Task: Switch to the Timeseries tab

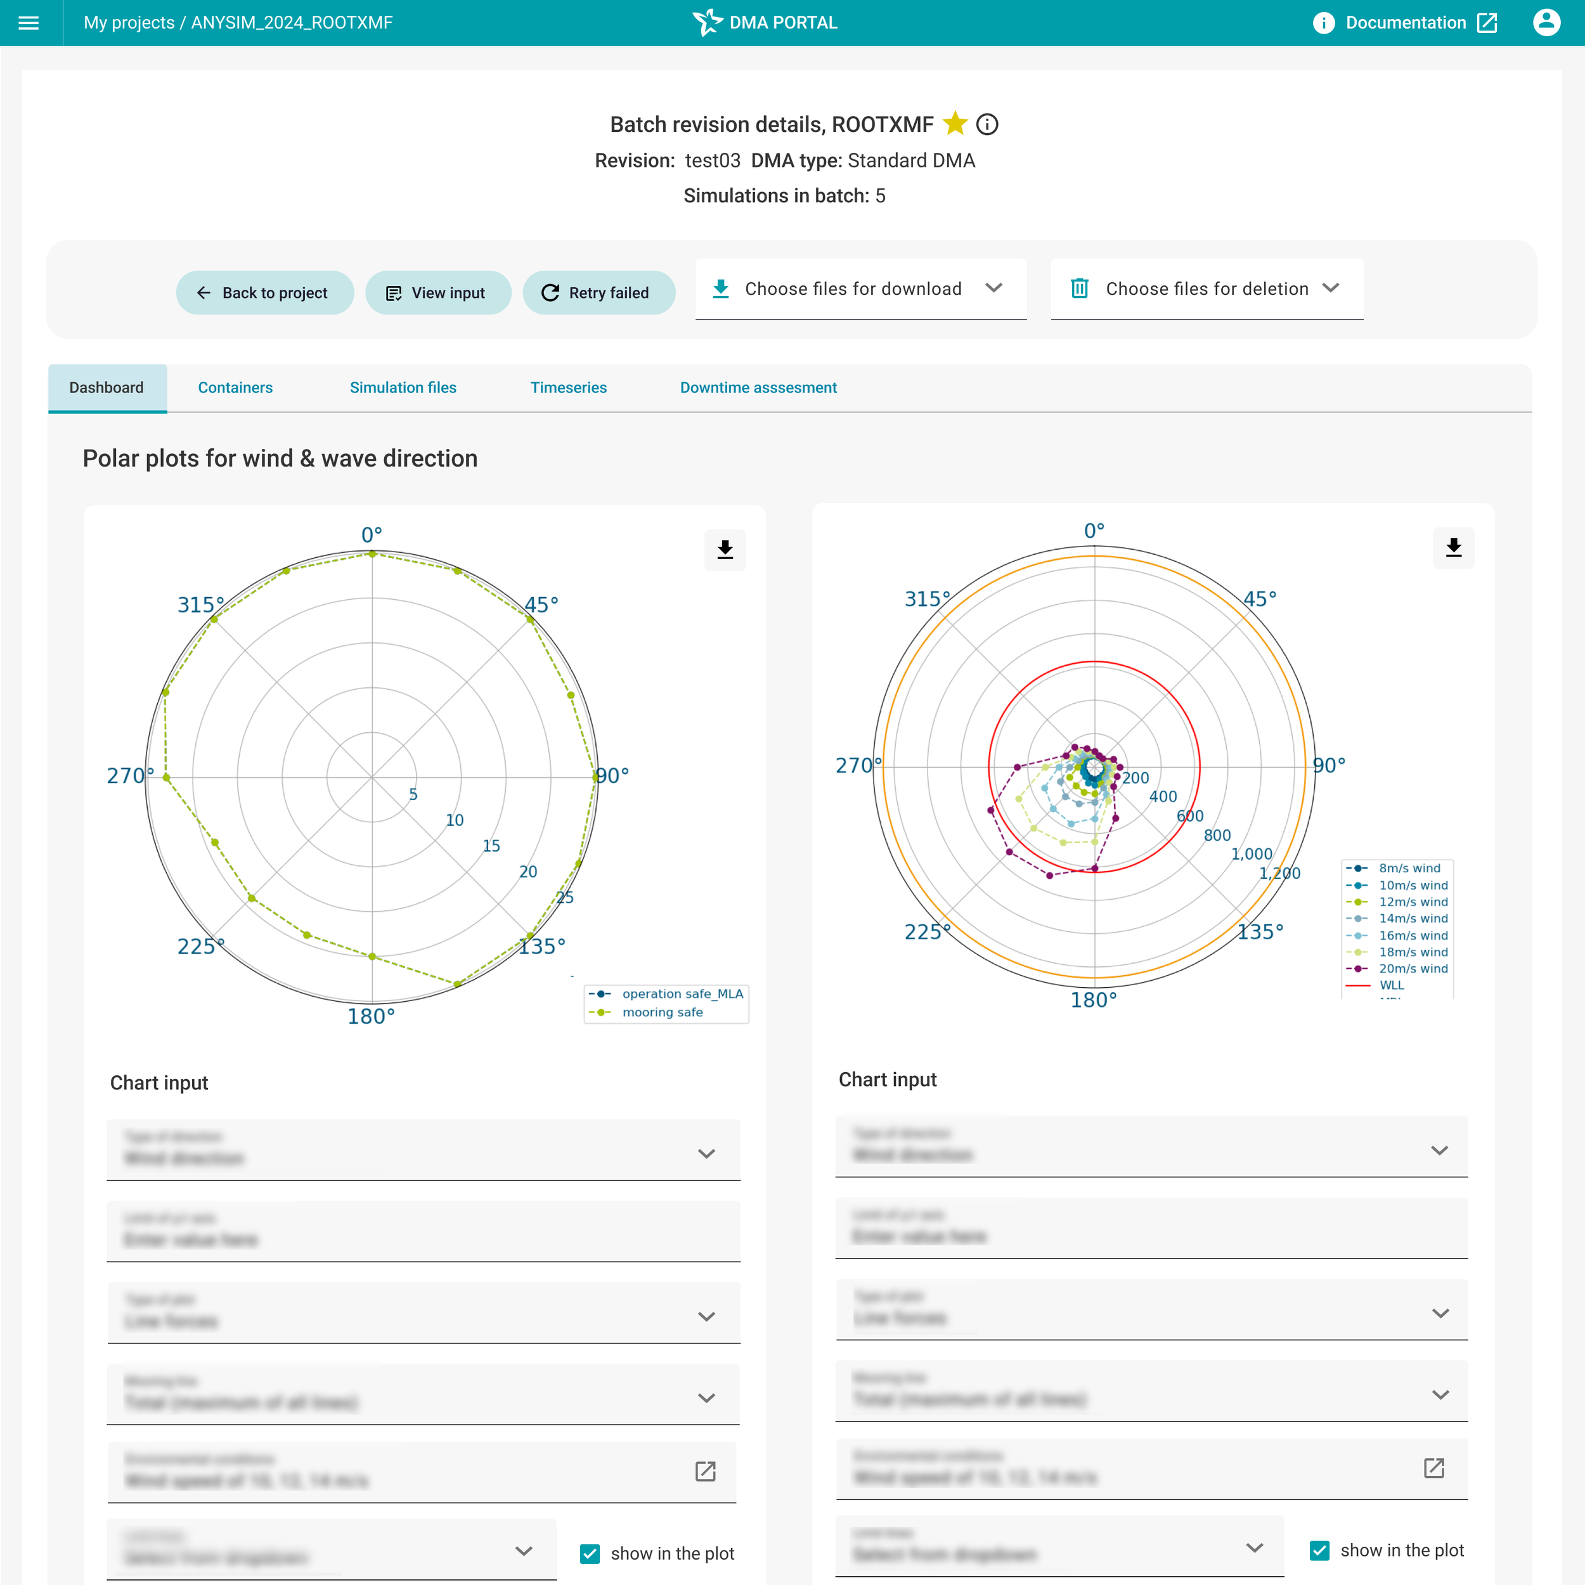Action: (569, 388)
